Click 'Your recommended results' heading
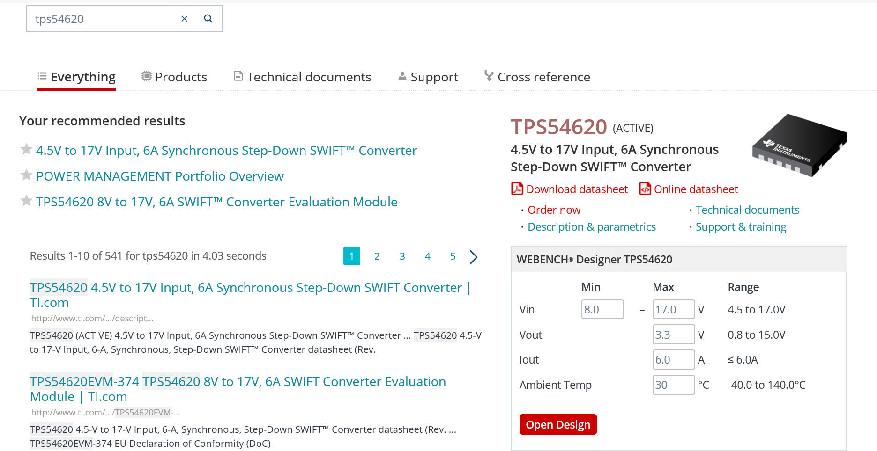The image size is (877, 451). tap(102, 121)
